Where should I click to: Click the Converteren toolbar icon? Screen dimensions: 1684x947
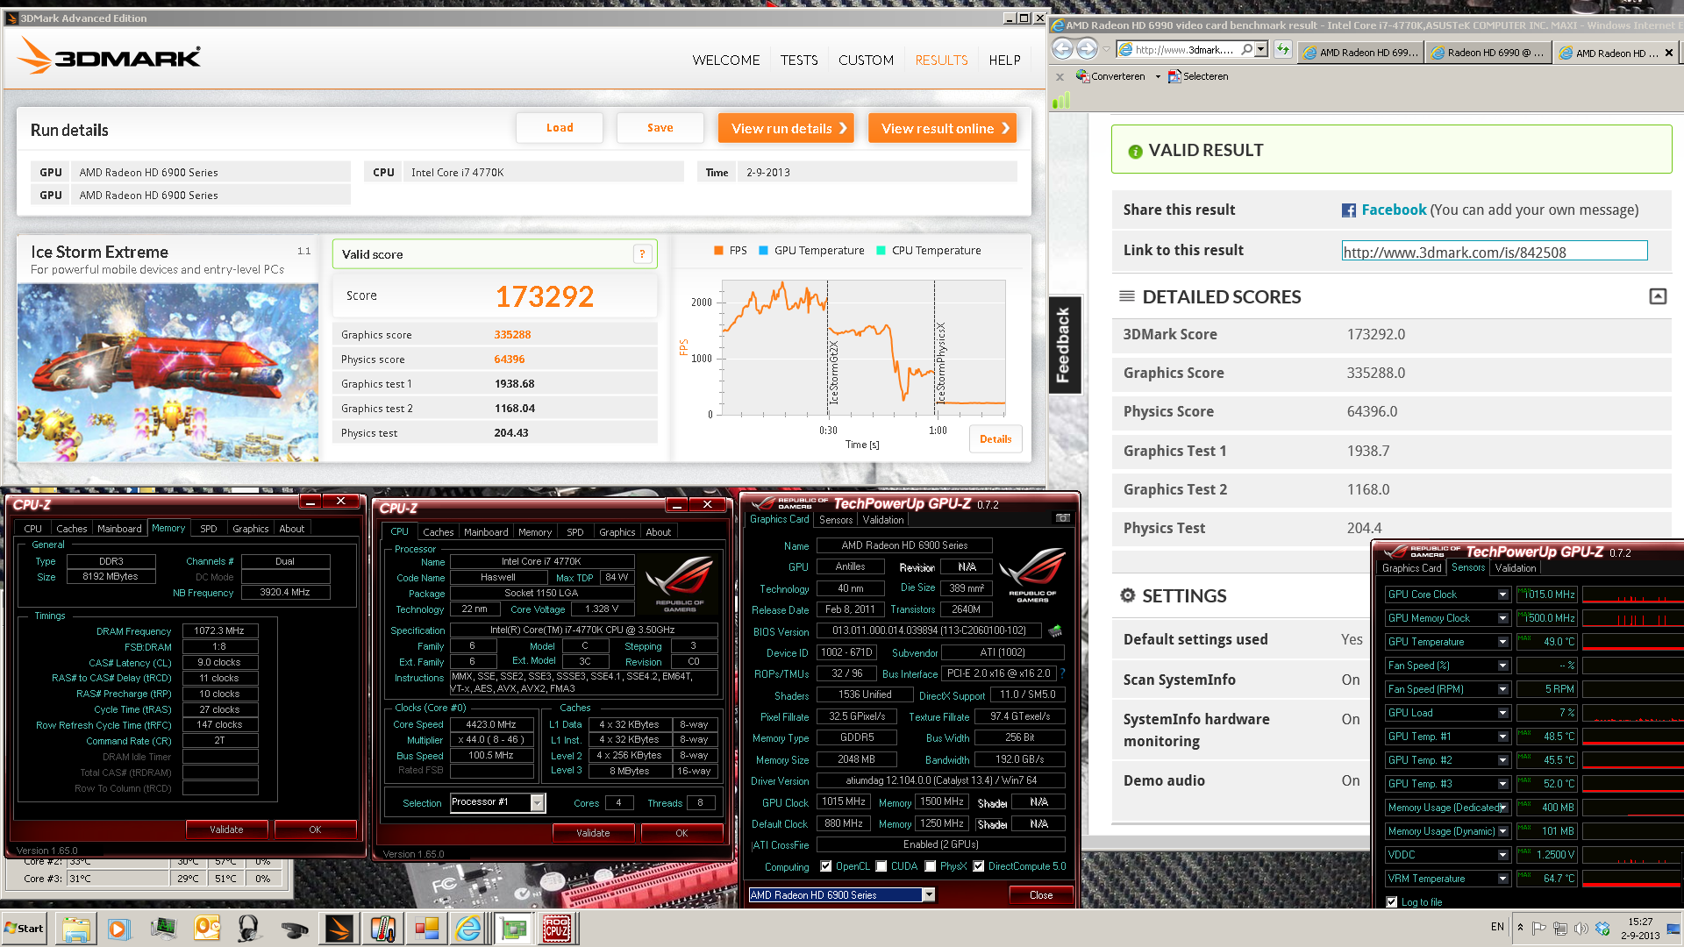[x=1082, y=76]
